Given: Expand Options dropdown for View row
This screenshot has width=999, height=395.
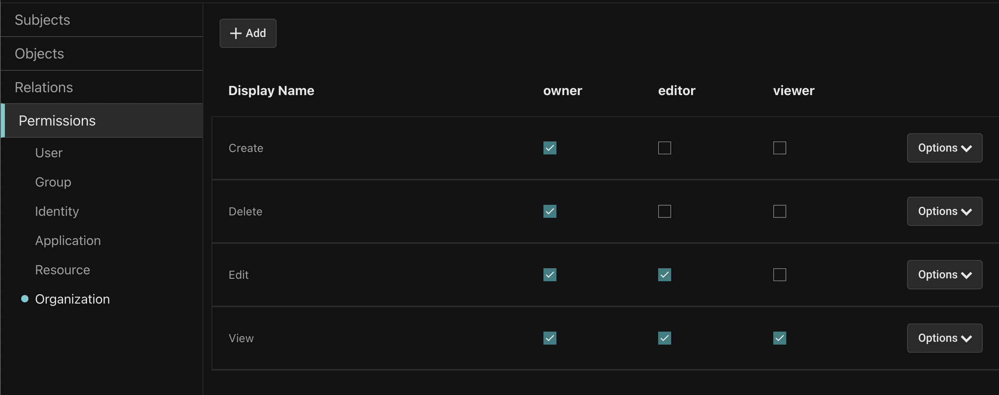Looking at the screenshot, I should 944,338.
